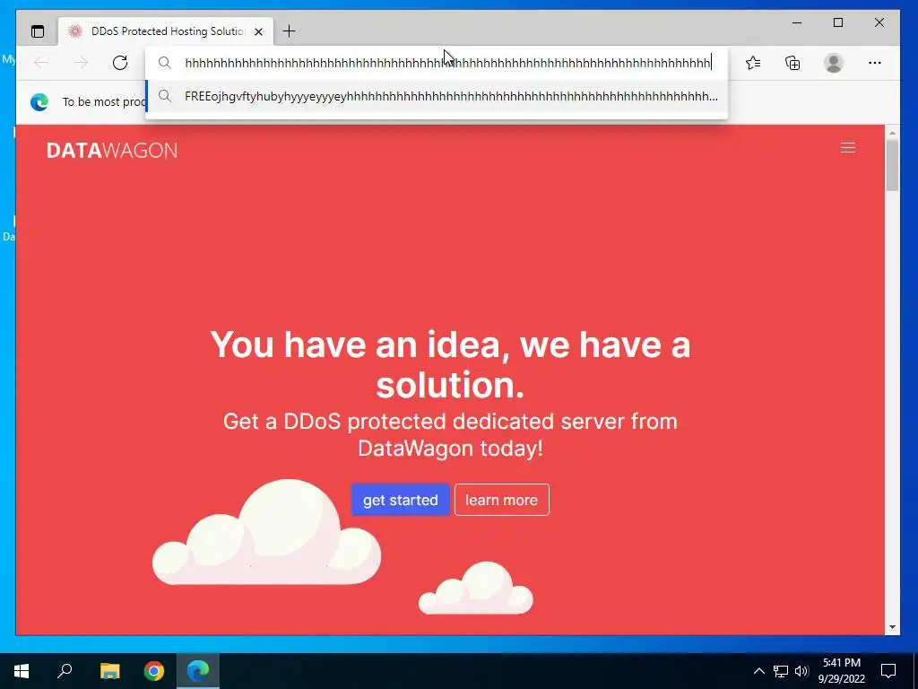
Task: Close the DDoS Protected Hosting tab
Action: tap(259, 31)
